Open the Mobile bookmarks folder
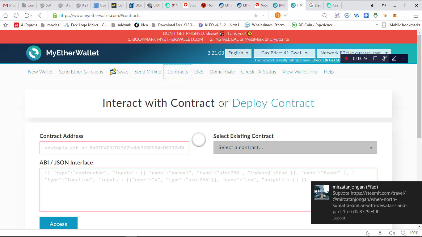The image size is (422, 237). tap(401, 25)
